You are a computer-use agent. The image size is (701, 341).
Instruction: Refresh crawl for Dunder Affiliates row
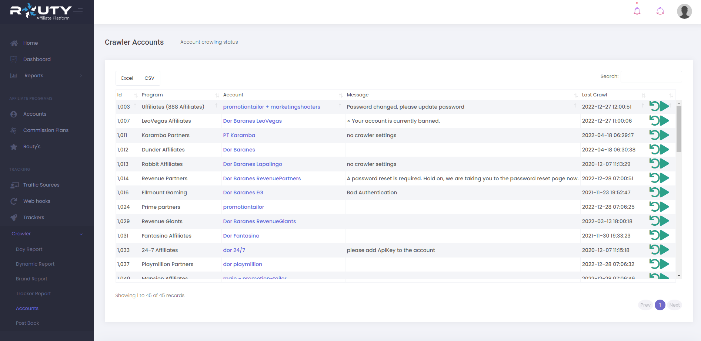[654, 149]
